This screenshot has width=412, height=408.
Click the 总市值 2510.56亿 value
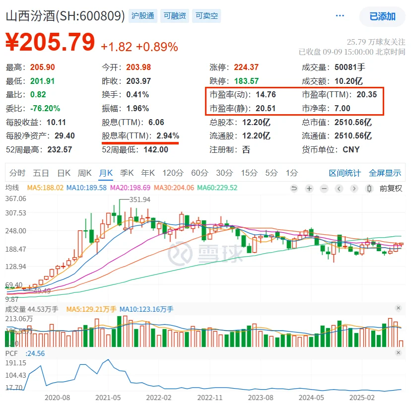[353, 123]
